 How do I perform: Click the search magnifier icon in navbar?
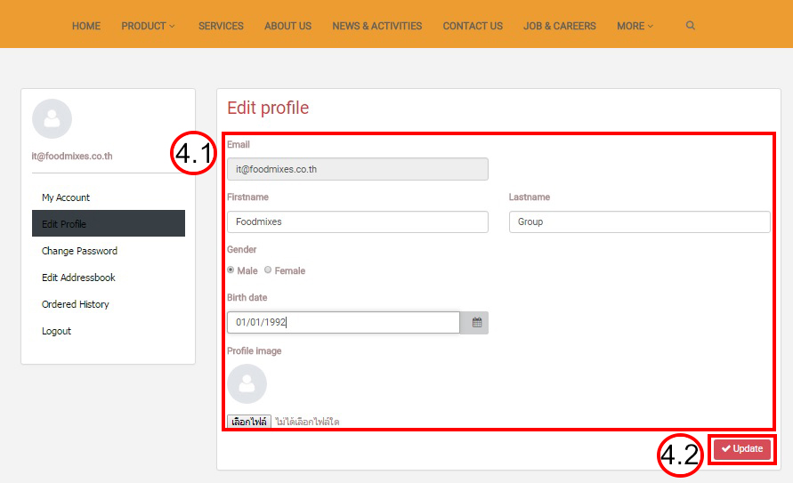(691, 25)
